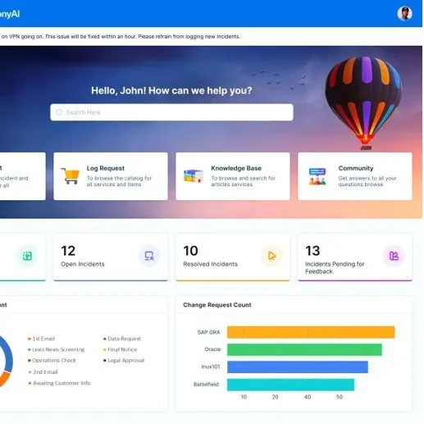The width and height of the screenshot is (424, 424).
Task: Click the green Oracle bar
Action: click(x=304, y=349)
